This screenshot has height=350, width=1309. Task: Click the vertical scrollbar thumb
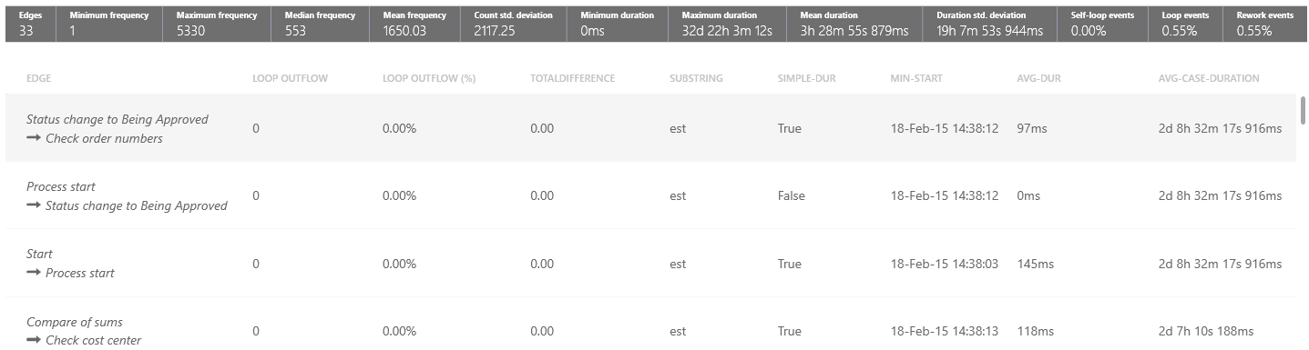click(1304, 110)
